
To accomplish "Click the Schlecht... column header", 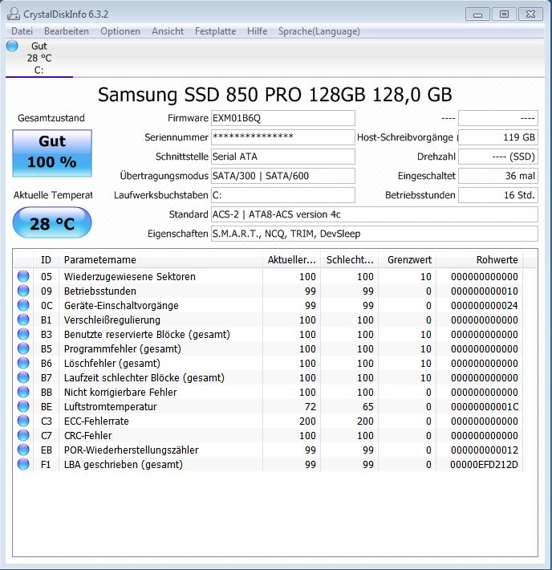I will click(x=350, y=260).
